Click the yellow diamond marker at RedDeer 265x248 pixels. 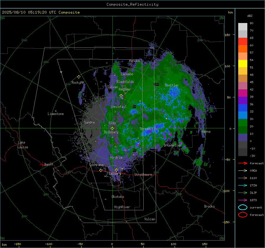(121, 96)
